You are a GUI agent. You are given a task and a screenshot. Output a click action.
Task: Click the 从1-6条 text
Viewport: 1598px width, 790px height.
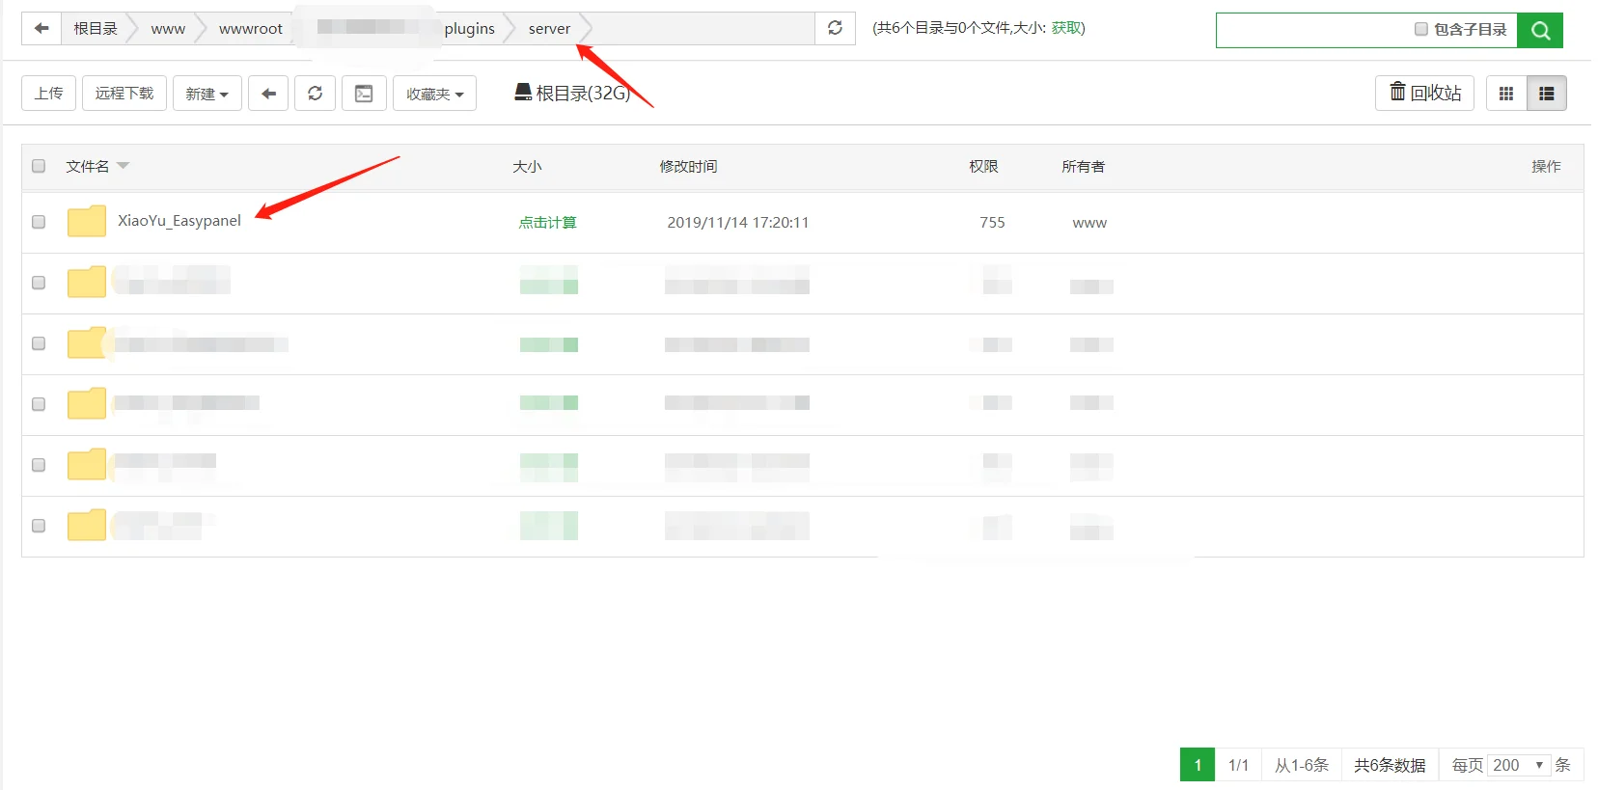pos(1302,765)
